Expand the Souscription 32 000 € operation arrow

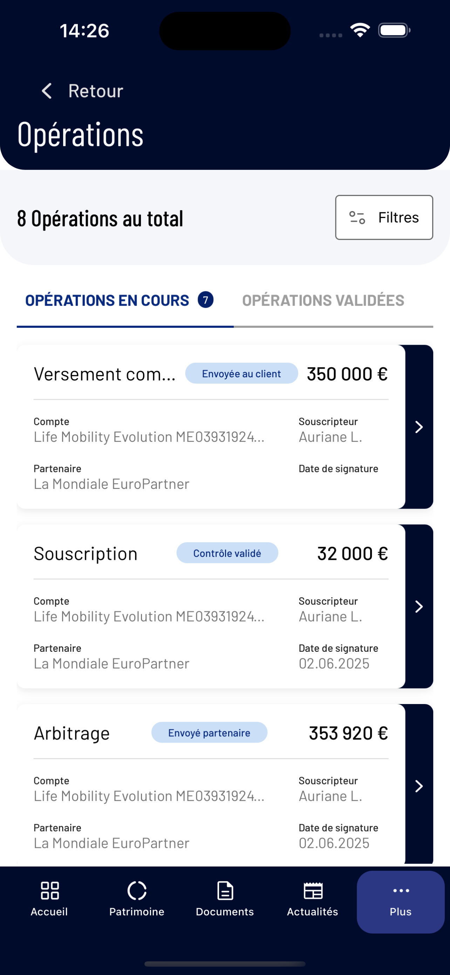419,606
